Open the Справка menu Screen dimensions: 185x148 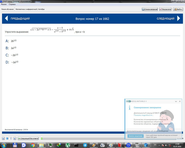coord(12,4)
